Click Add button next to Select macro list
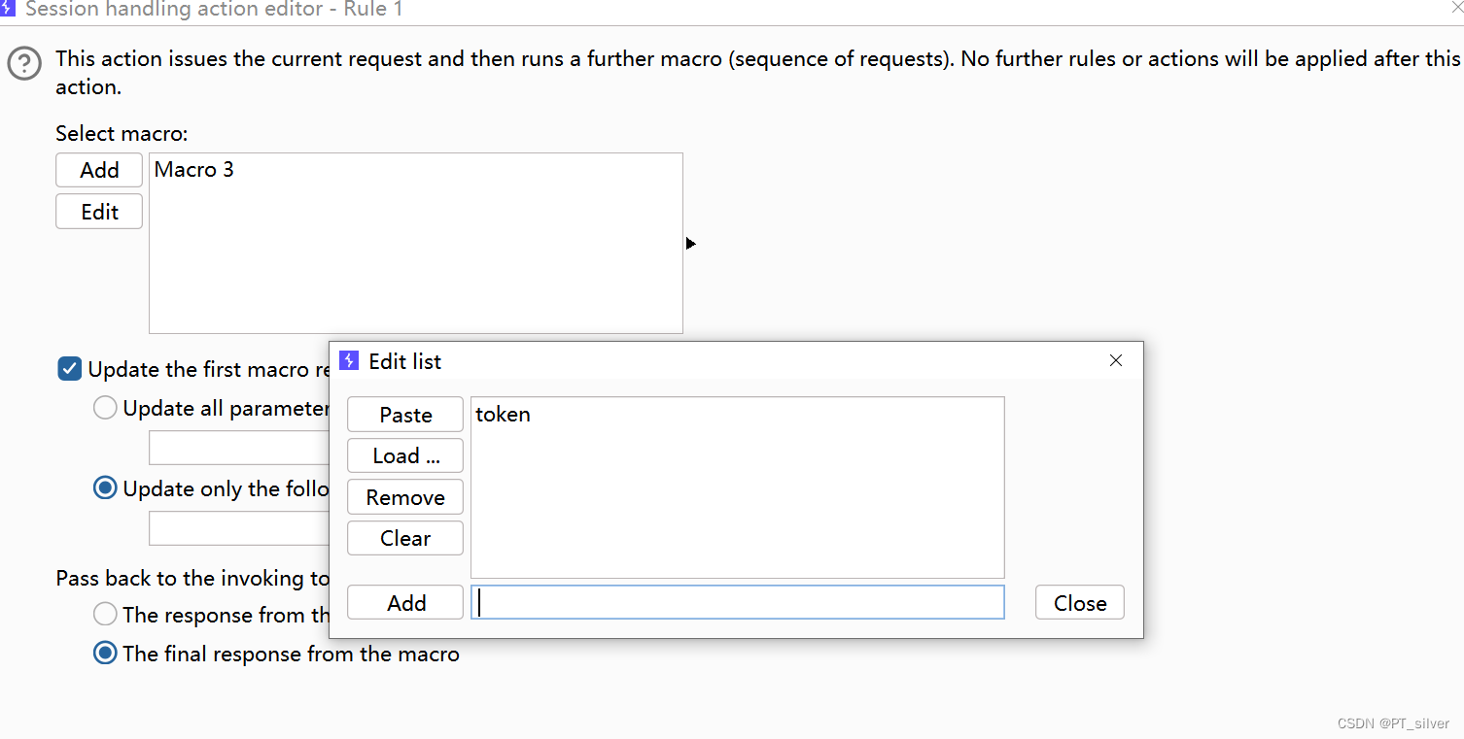This screenshot has width=1464, height=739. (x=99, y=170)
